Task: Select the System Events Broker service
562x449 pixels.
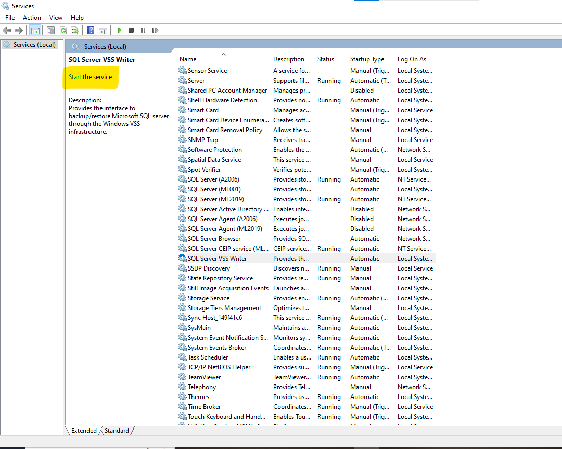Action: pos(307,347)
